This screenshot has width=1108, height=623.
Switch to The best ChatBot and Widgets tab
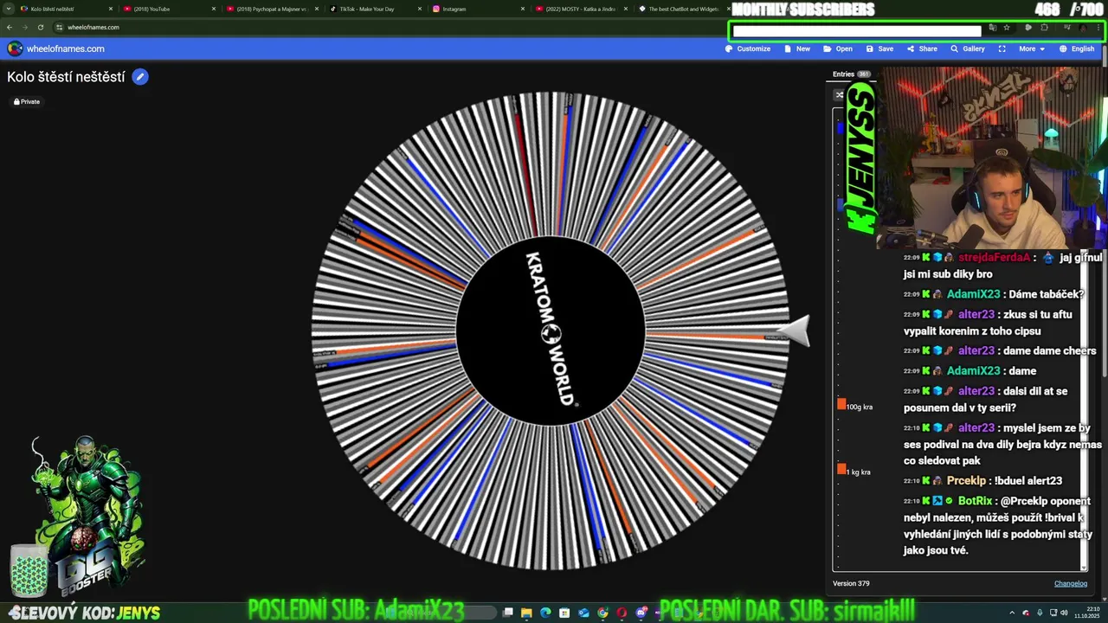(x=680, y=9)
